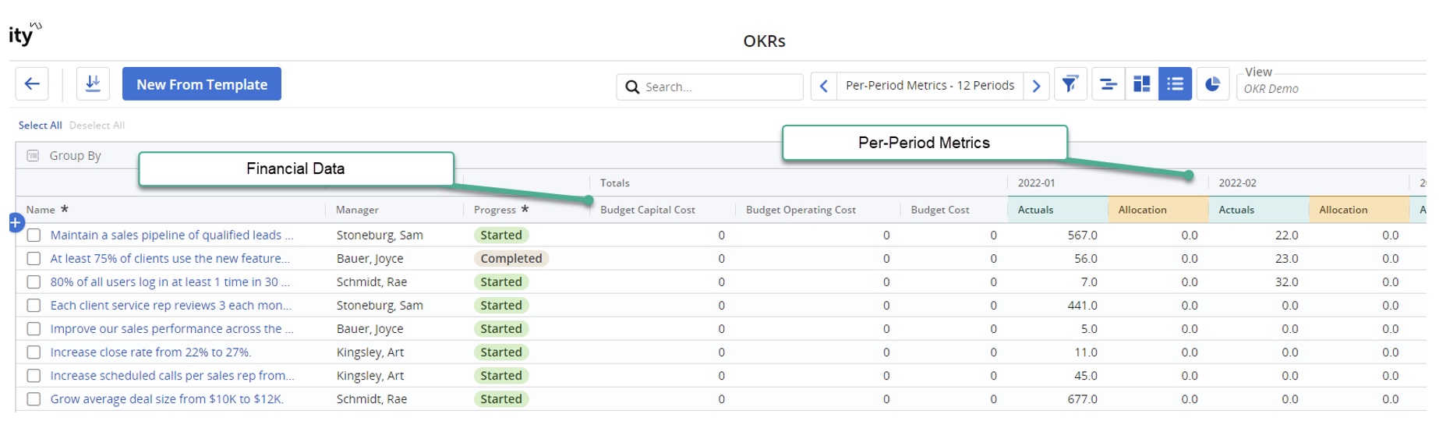Click Schmidt, Rae in the 80% users row
1439x446 pixels.
pyautogui.click(x=372, y=281)
